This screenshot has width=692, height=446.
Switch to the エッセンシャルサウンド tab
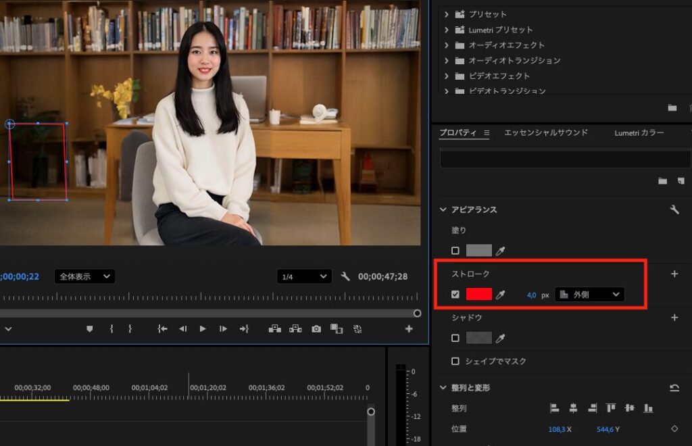pyautogui.click(x=545, y=133)
